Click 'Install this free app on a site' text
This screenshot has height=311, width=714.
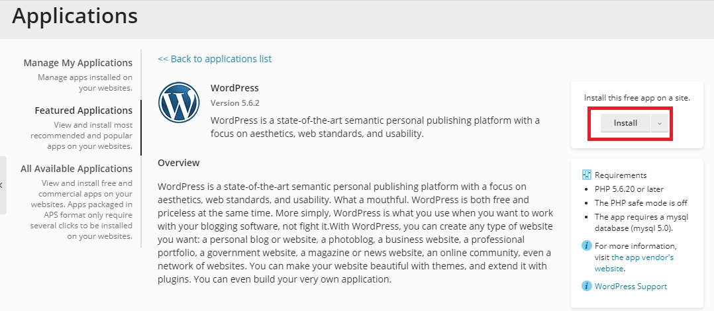[x=637, y=98]
